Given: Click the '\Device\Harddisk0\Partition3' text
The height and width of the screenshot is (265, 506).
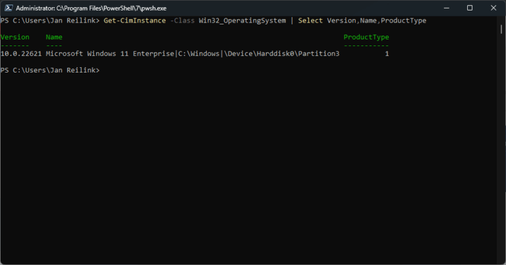Looking at the screenshot, I should 281,53.
